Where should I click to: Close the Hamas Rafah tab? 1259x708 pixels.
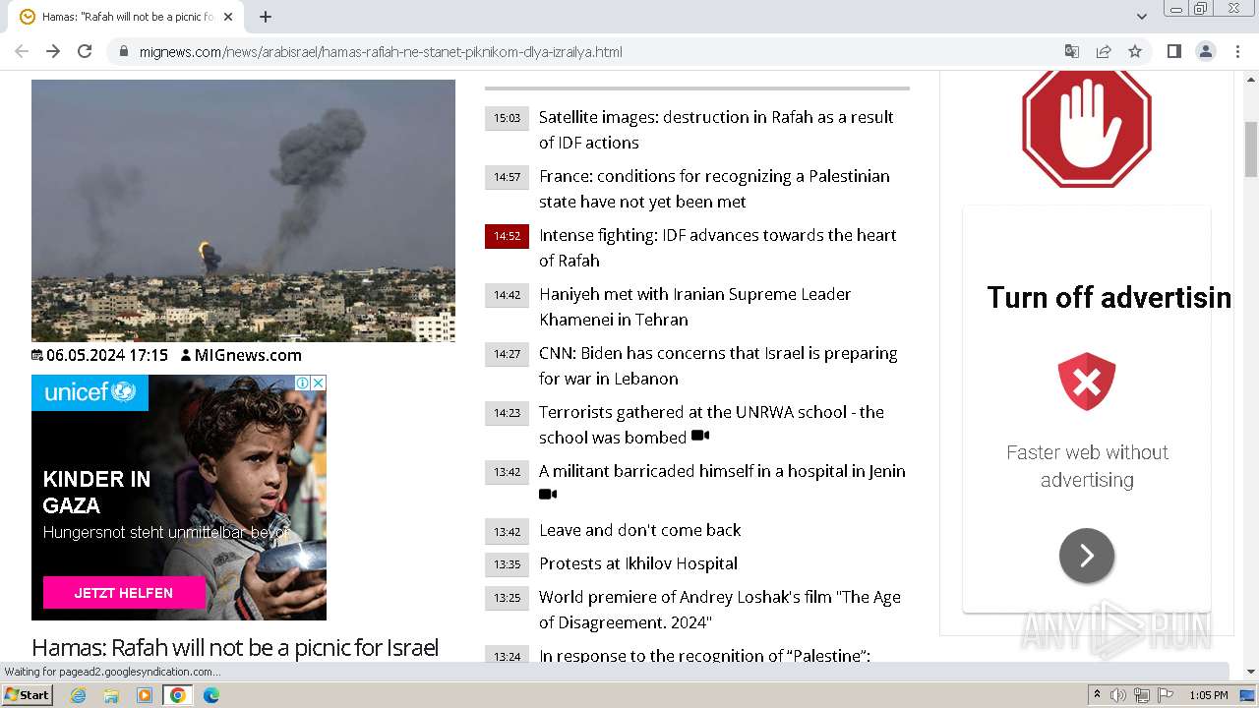pos(228,17)
